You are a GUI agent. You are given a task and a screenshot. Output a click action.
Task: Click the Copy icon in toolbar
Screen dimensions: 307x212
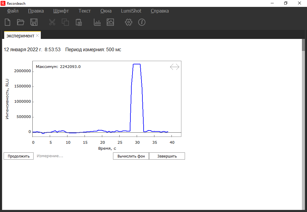coord(65,22)
